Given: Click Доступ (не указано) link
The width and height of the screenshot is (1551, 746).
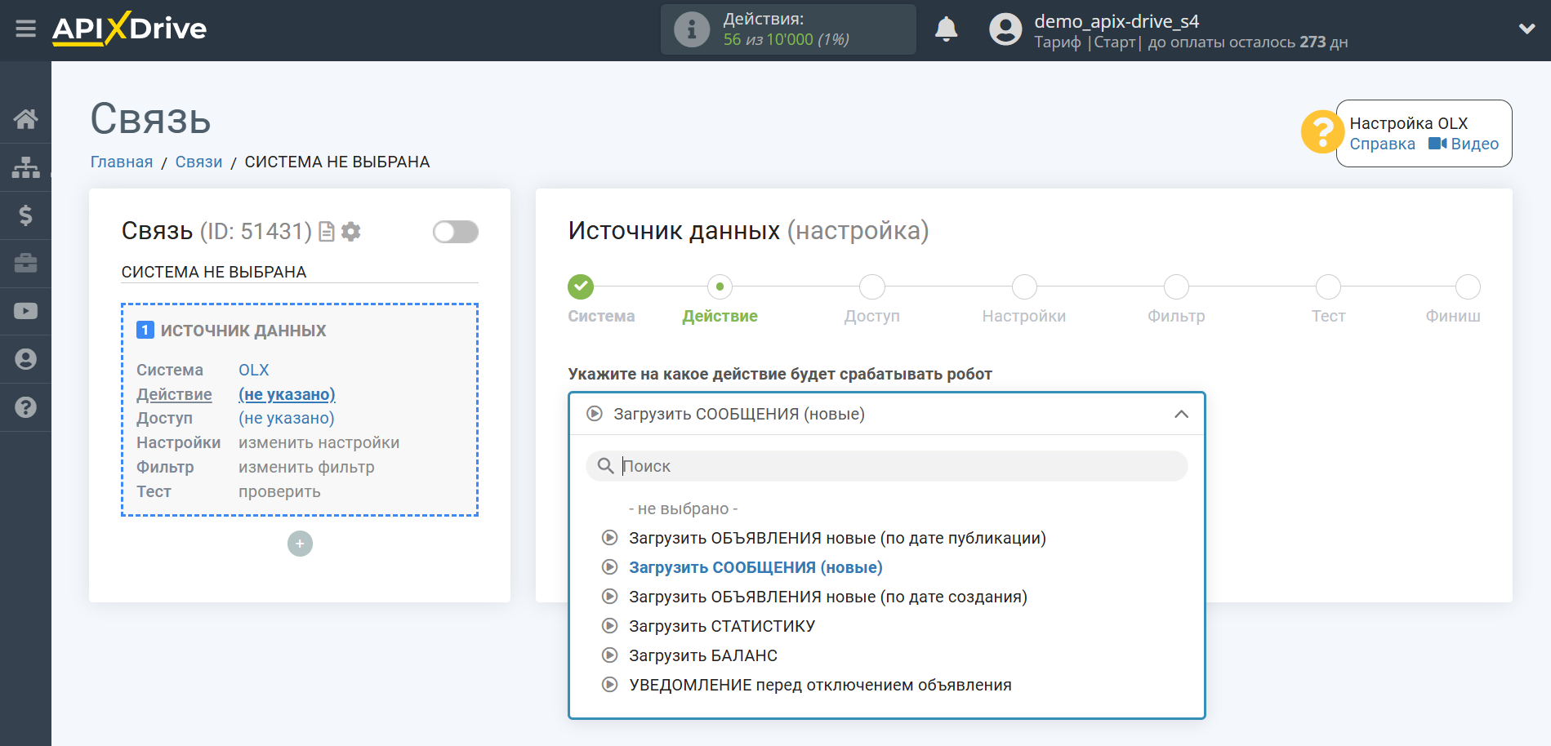Looking at the screenshot, I should (287, 418).
